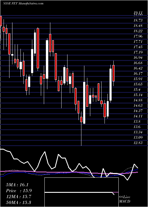This screenshot has height=207, width=148.
Task: Click the 50MA : 15.3 readout
Action: tap(18, 202)
